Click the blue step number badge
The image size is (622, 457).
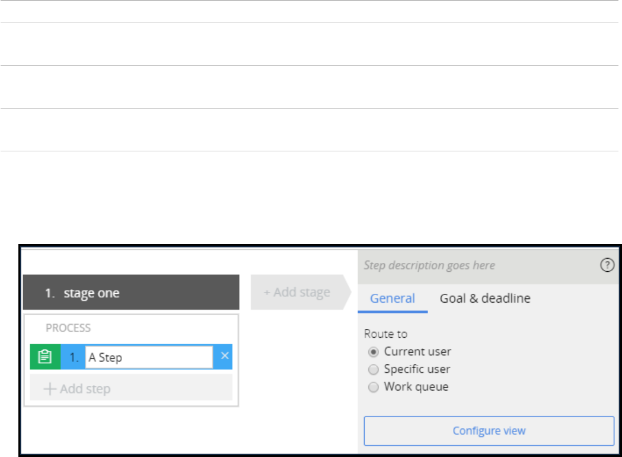pyautogui.click(x=74, y=357)
